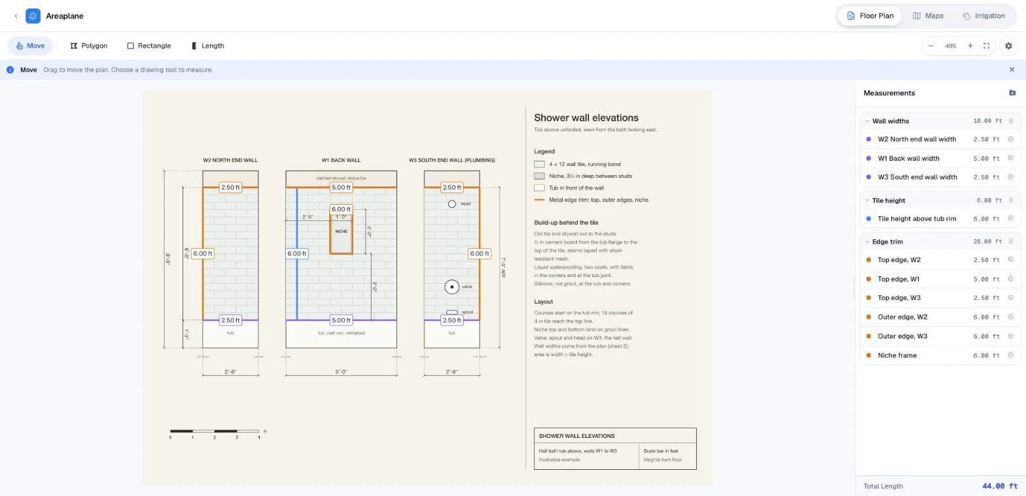Viewport: 1026px width, 496px height.
Task: Delete the Edge trim group
Action: [1011, 242]
